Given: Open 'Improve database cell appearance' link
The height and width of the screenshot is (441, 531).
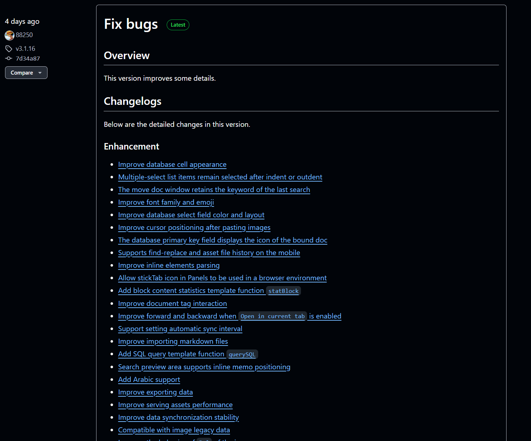Looking at the screenshot, I should (x=172, y=165).
